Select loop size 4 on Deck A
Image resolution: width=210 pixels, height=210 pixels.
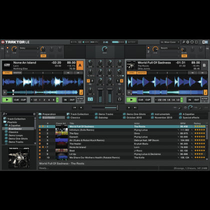(x=49, y=100)
